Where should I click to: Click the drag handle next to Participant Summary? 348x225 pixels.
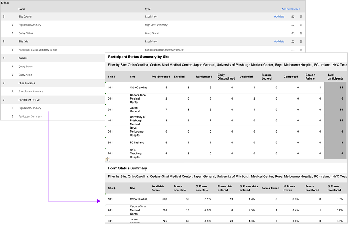pyautogui.click(x=13, y=116)
